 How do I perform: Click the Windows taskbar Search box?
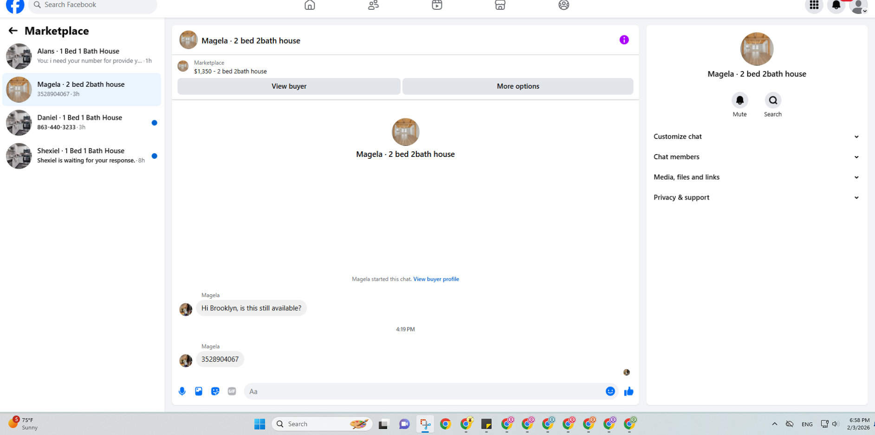322,424
